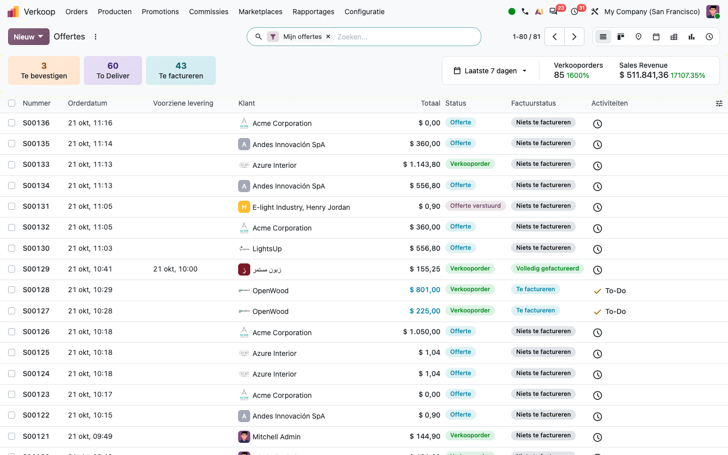
Task: Open the Rapportages menu
Action: pos(313,12)
